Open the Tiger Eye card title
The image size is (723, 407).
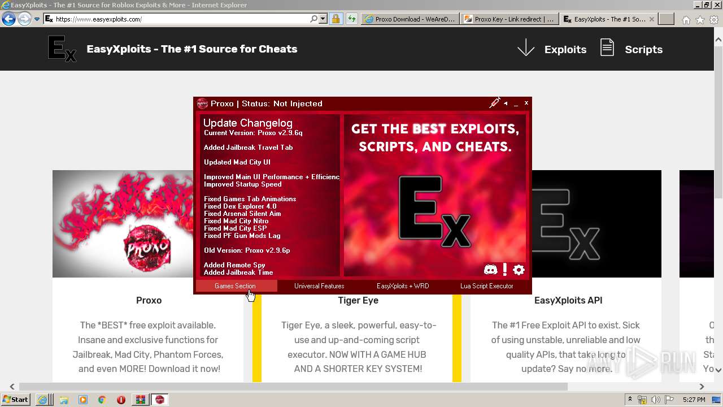tap(358, 300)
